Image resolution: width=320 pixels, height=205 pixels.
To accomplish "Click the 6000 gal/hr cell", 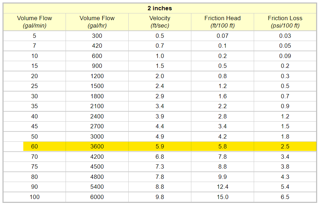I will (x=97, y=197).
